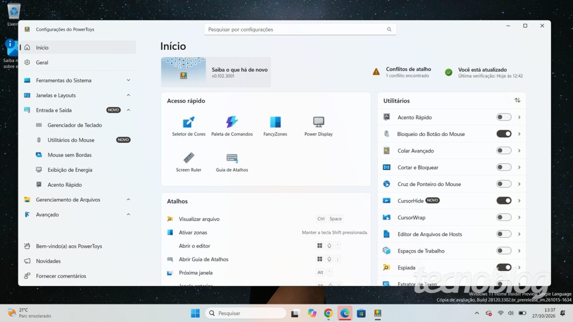The height and width of the screenshot is (322, 573).
Task: Open Gerenciador de Teclado page
Action: pyautogui.click(x=79, y=125)
